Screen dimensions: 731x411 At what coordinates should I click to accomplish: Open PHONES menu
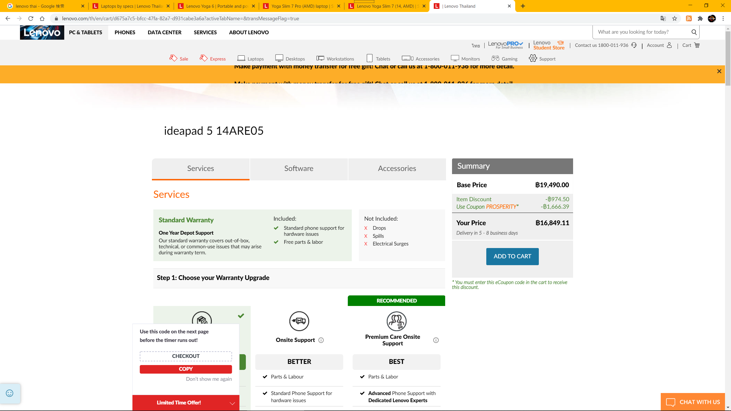125,32
